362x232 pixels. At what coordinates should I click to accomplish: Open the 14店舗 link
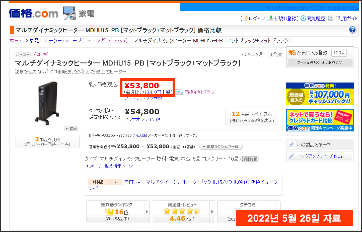(x=140, y=135)
